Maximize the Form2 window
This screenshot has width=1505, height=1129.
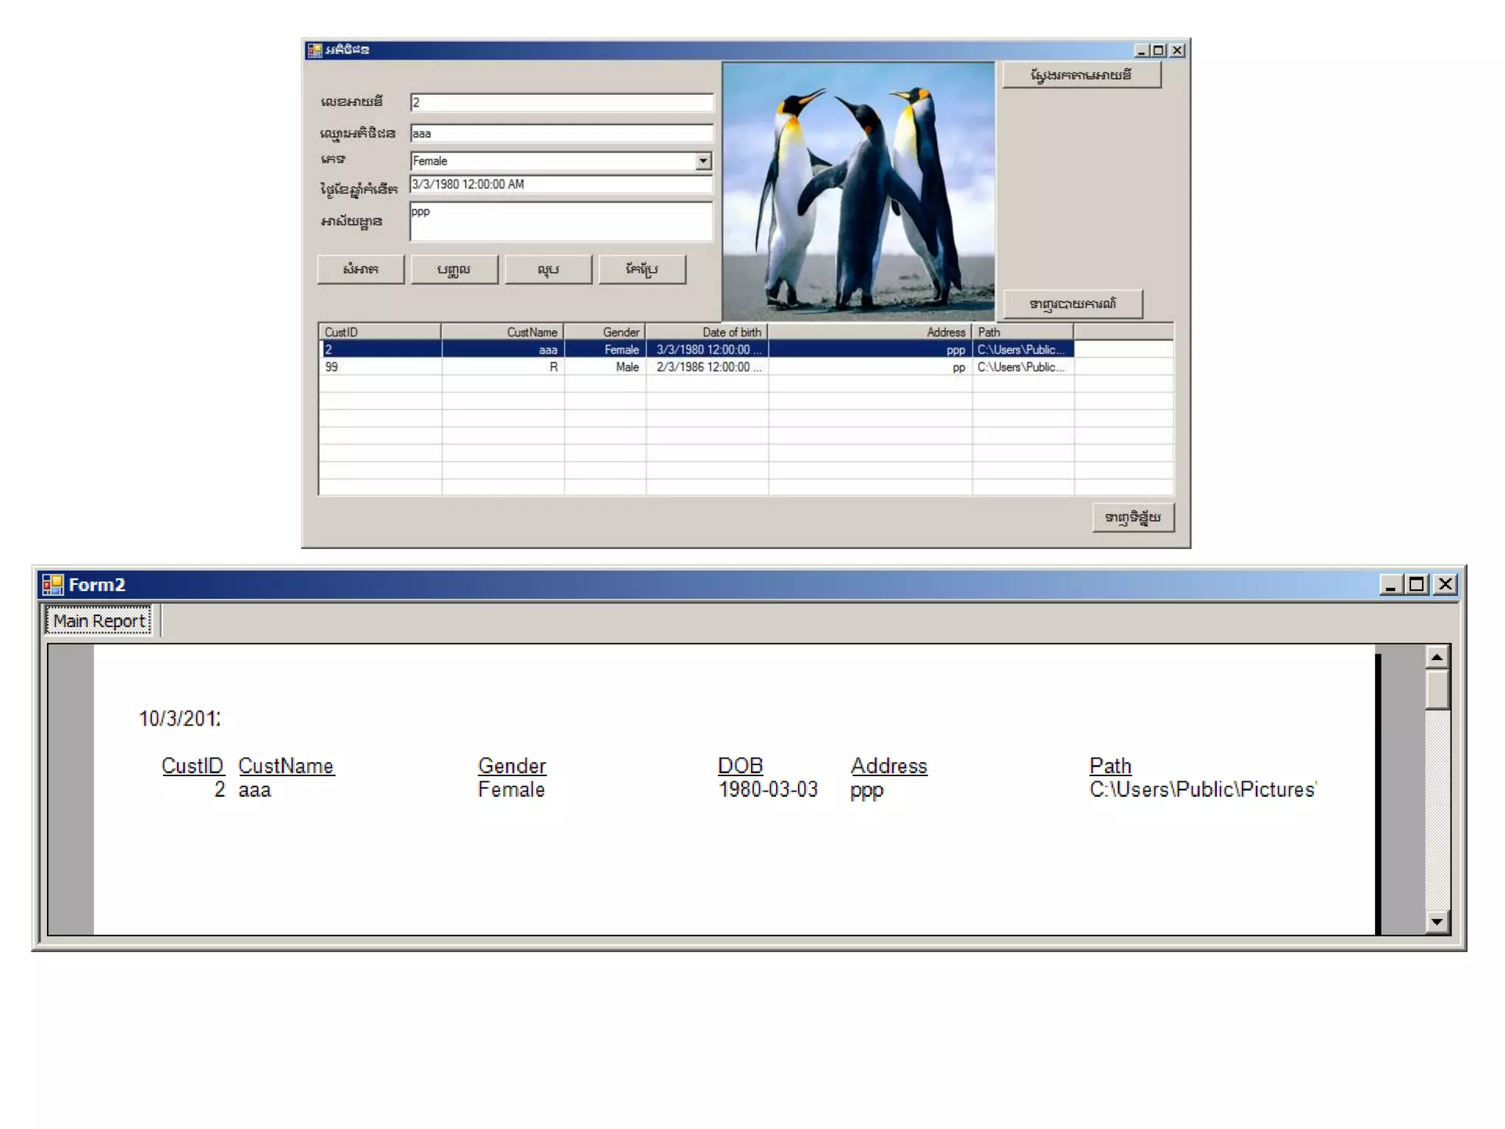coord(1417,584)
